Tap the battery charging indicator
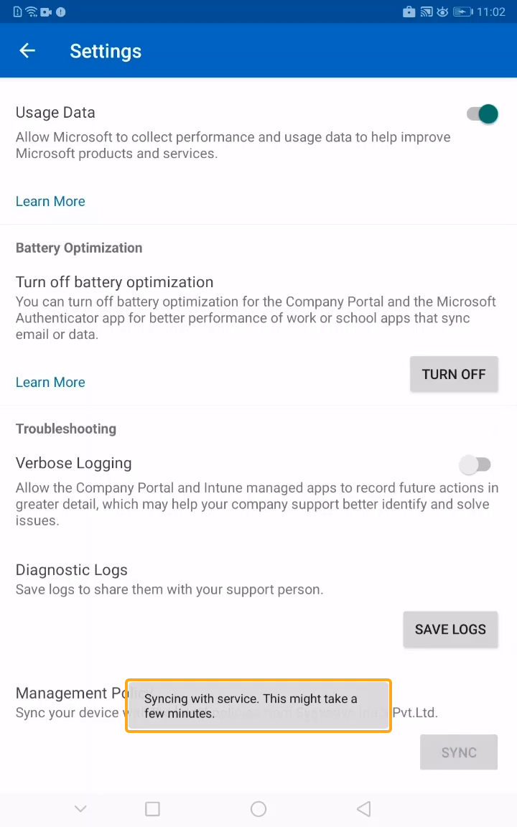Image resolution: width=517 pixels, height=827 pixels. tap(463, 11)
